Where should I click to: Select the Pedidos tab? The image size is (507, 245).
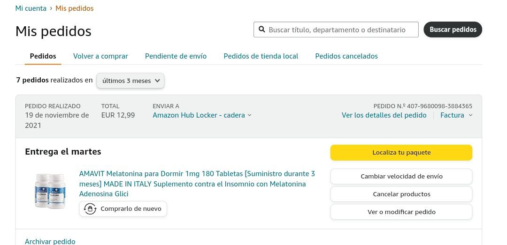43,56
